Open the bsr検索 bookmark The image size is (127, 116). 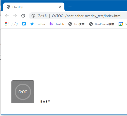tap(76, 24)
